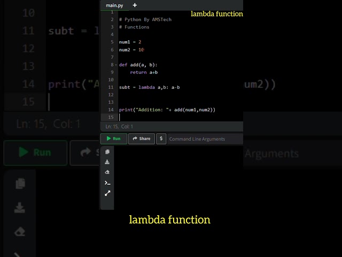Collapse the def add function fold arrow
Screen dimensions: 342x257
(116, 65)
